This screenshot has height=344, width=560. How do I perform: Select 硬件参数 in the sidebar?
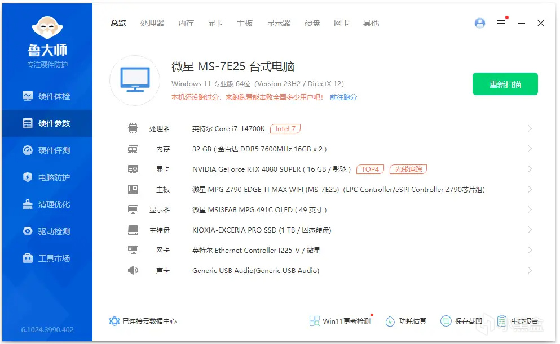[x=47, y=123]
